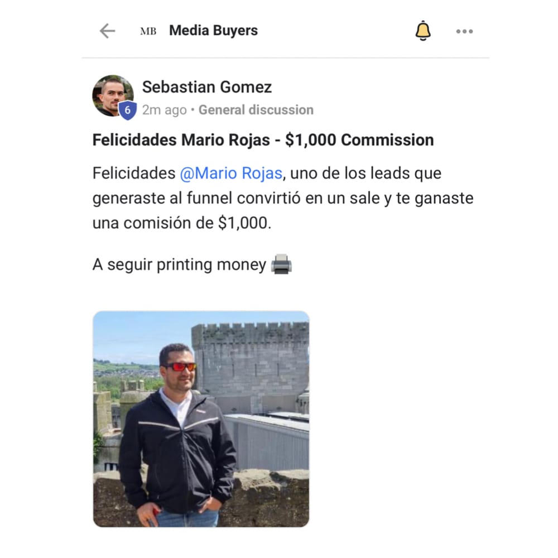This screenshot has height=558, width=558.
Task: Open the Media Buyers community title
Action: coord(213,31)
